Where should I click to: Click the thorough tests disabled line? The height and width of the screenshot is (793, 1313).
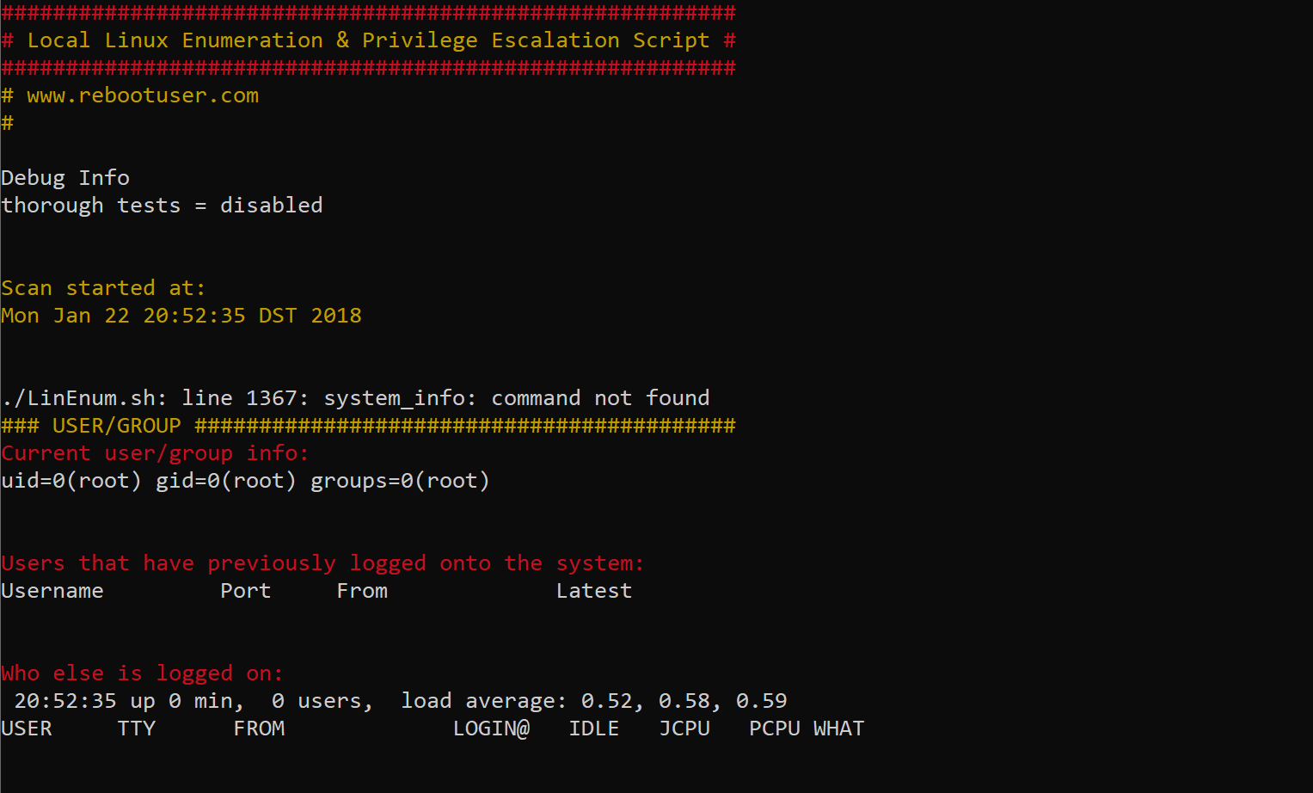tap(162, 206)
